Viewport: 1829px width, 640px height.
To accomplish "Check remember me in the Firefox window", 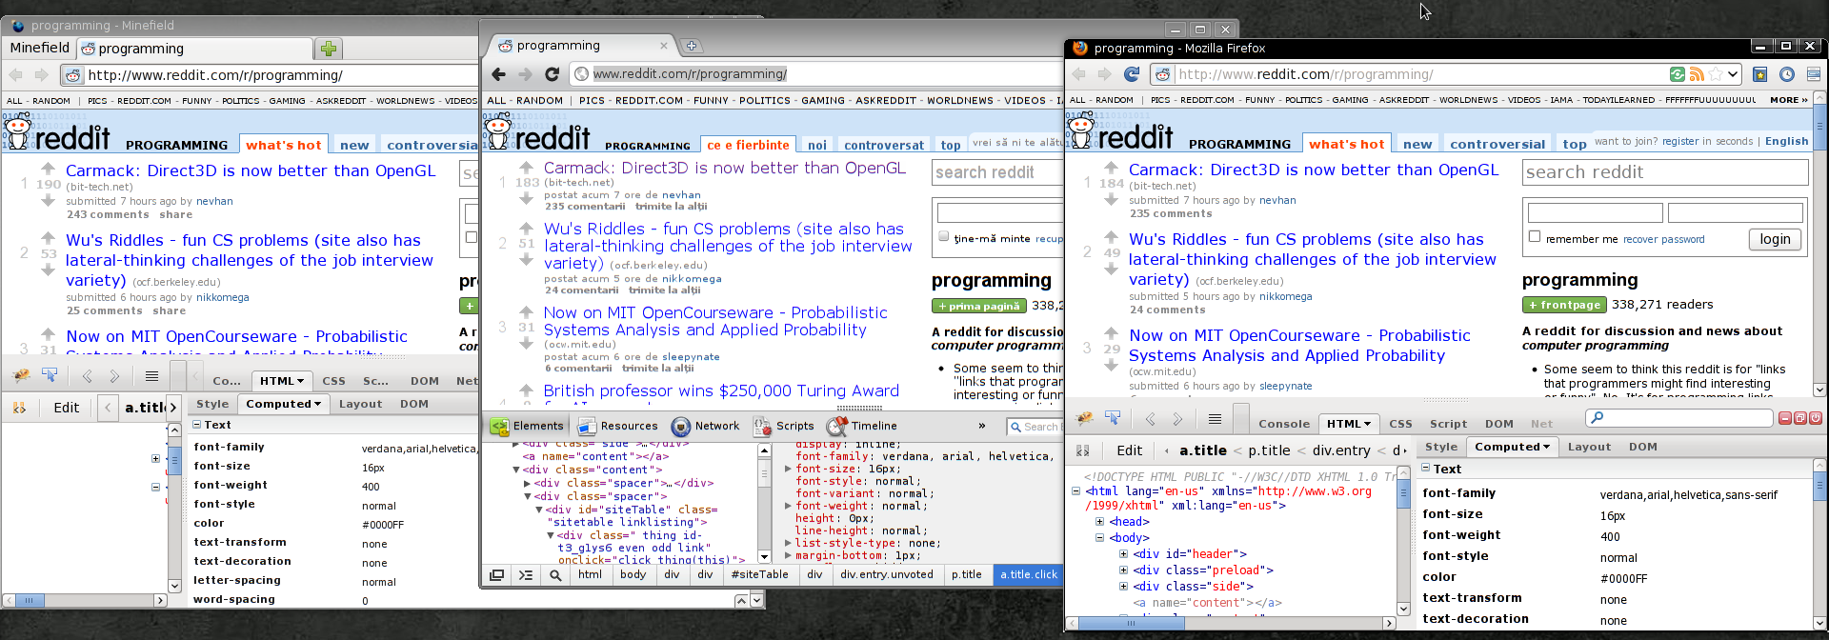I will (1535, 236).
